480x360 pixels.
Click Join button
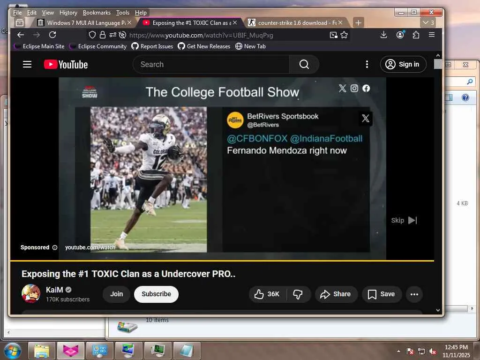click(x=116, y=294)
